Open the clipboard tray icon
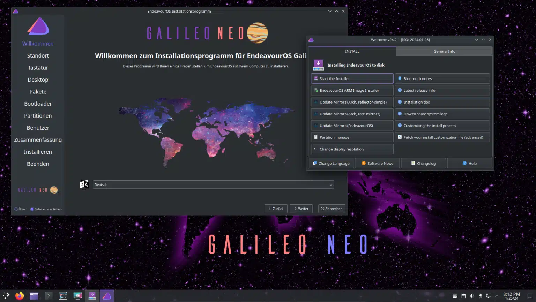Image resolution: width=536 pixels, height=302 pixels. coord(463,296)
